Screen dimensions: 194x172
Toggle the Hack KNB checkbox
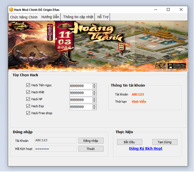coord(28,92)
